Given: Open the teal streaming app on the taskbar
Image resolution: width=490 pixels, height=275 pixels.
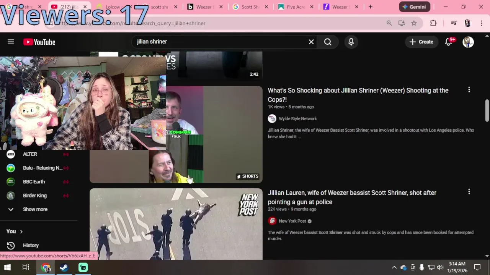Looking at the screenshot, I should pyautogui.click(x=83, y=267).
